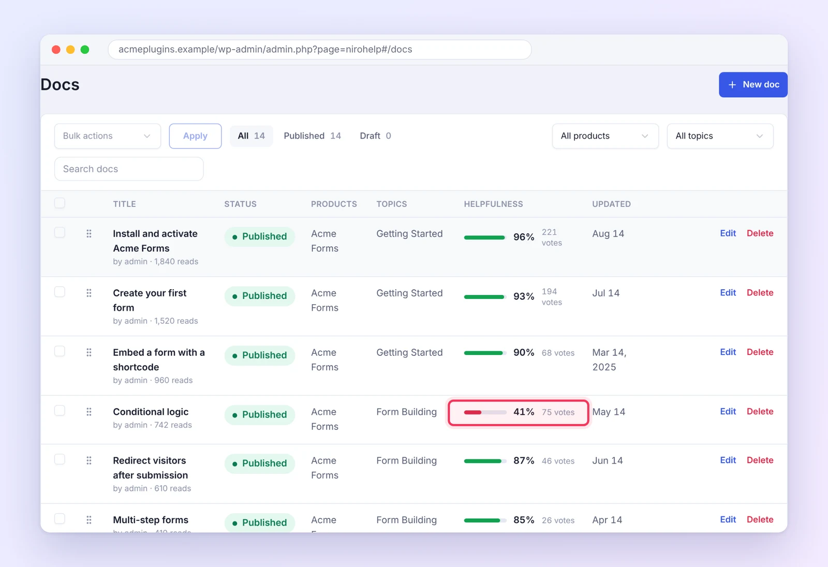The image size is (828, 567).
Task: Focus the Search docs field
Action: tap(129, 169)
